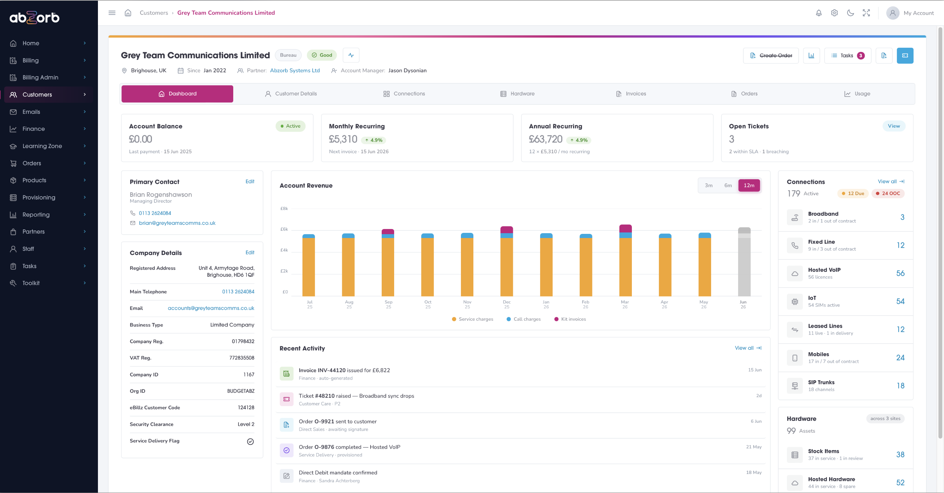Screen dimensions: 944x493
Task: Click the activity pulse icon beside Good badge
Action: click(x=351, y=55)
